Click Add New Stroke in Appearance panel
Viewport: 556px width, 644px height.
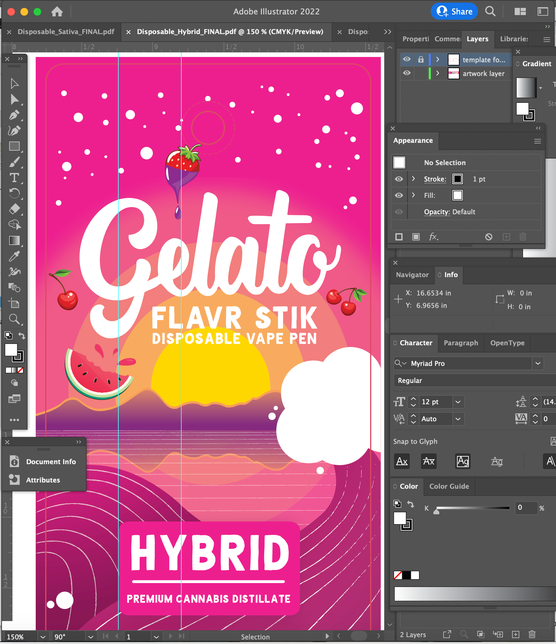tap(399, 237)
